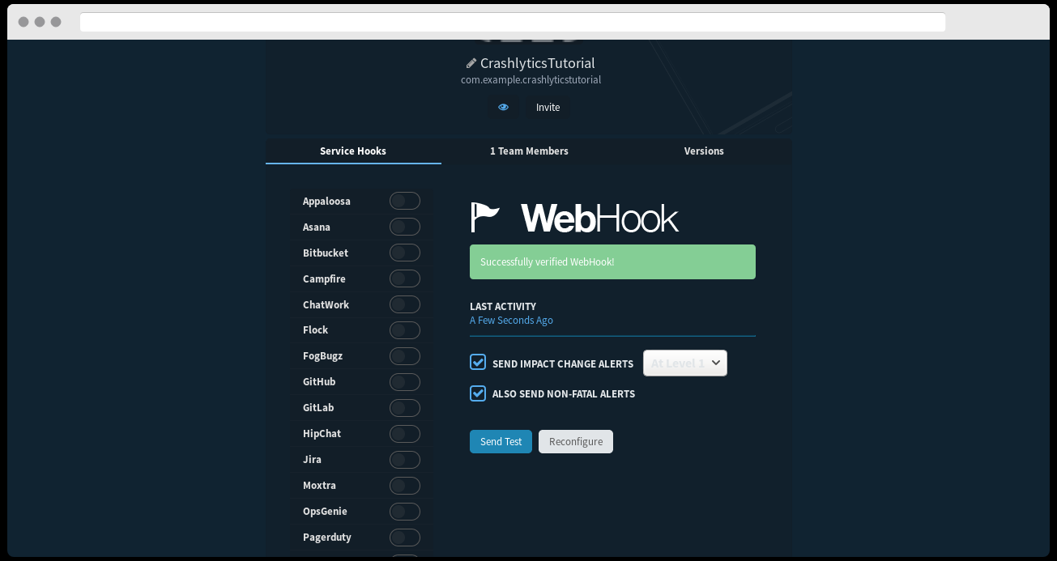Enable the Moxtra toggle

coord(405,486)
